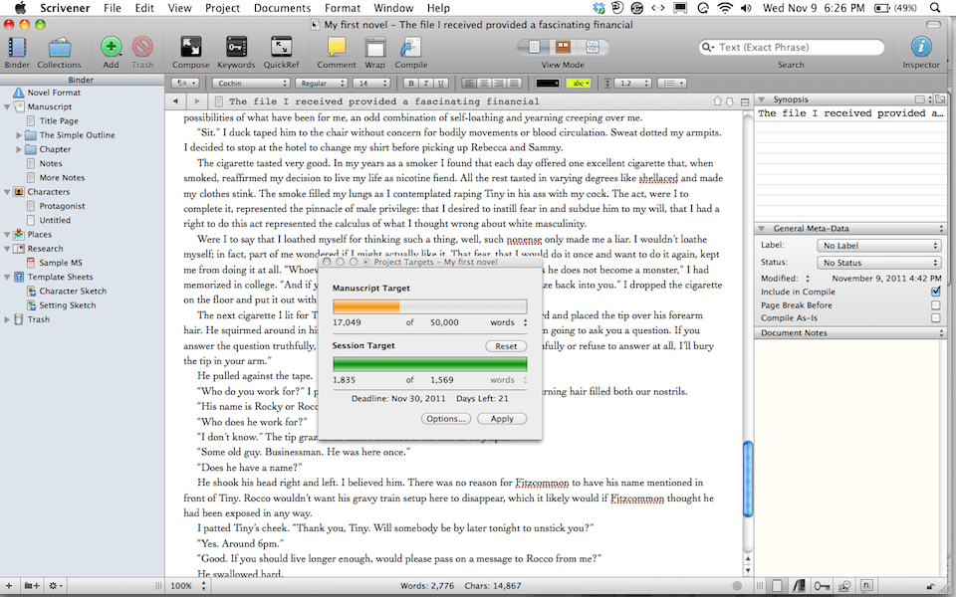Expand the Trash in binder

(7, 319)
